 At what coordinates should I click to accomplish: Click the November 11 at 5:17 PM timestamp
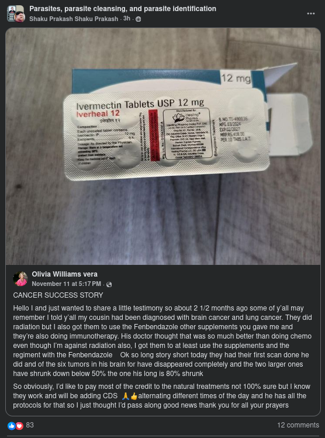[67, 284]
